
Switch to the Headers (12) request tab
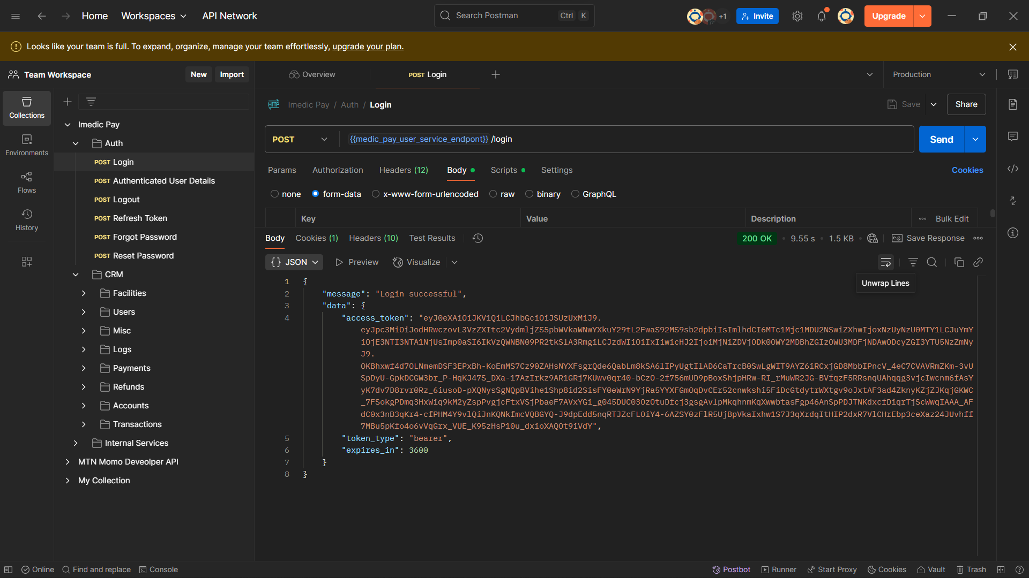tap(404, 170)
